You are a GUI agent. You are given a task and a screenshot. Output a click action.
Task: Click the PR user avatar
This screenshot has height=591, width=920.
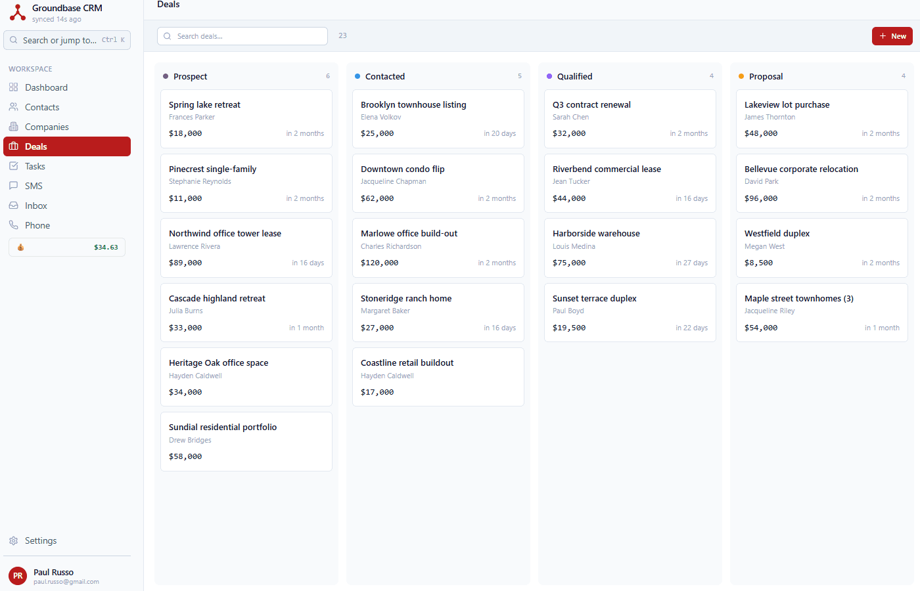pyautogui.click(x=18, y=576)
